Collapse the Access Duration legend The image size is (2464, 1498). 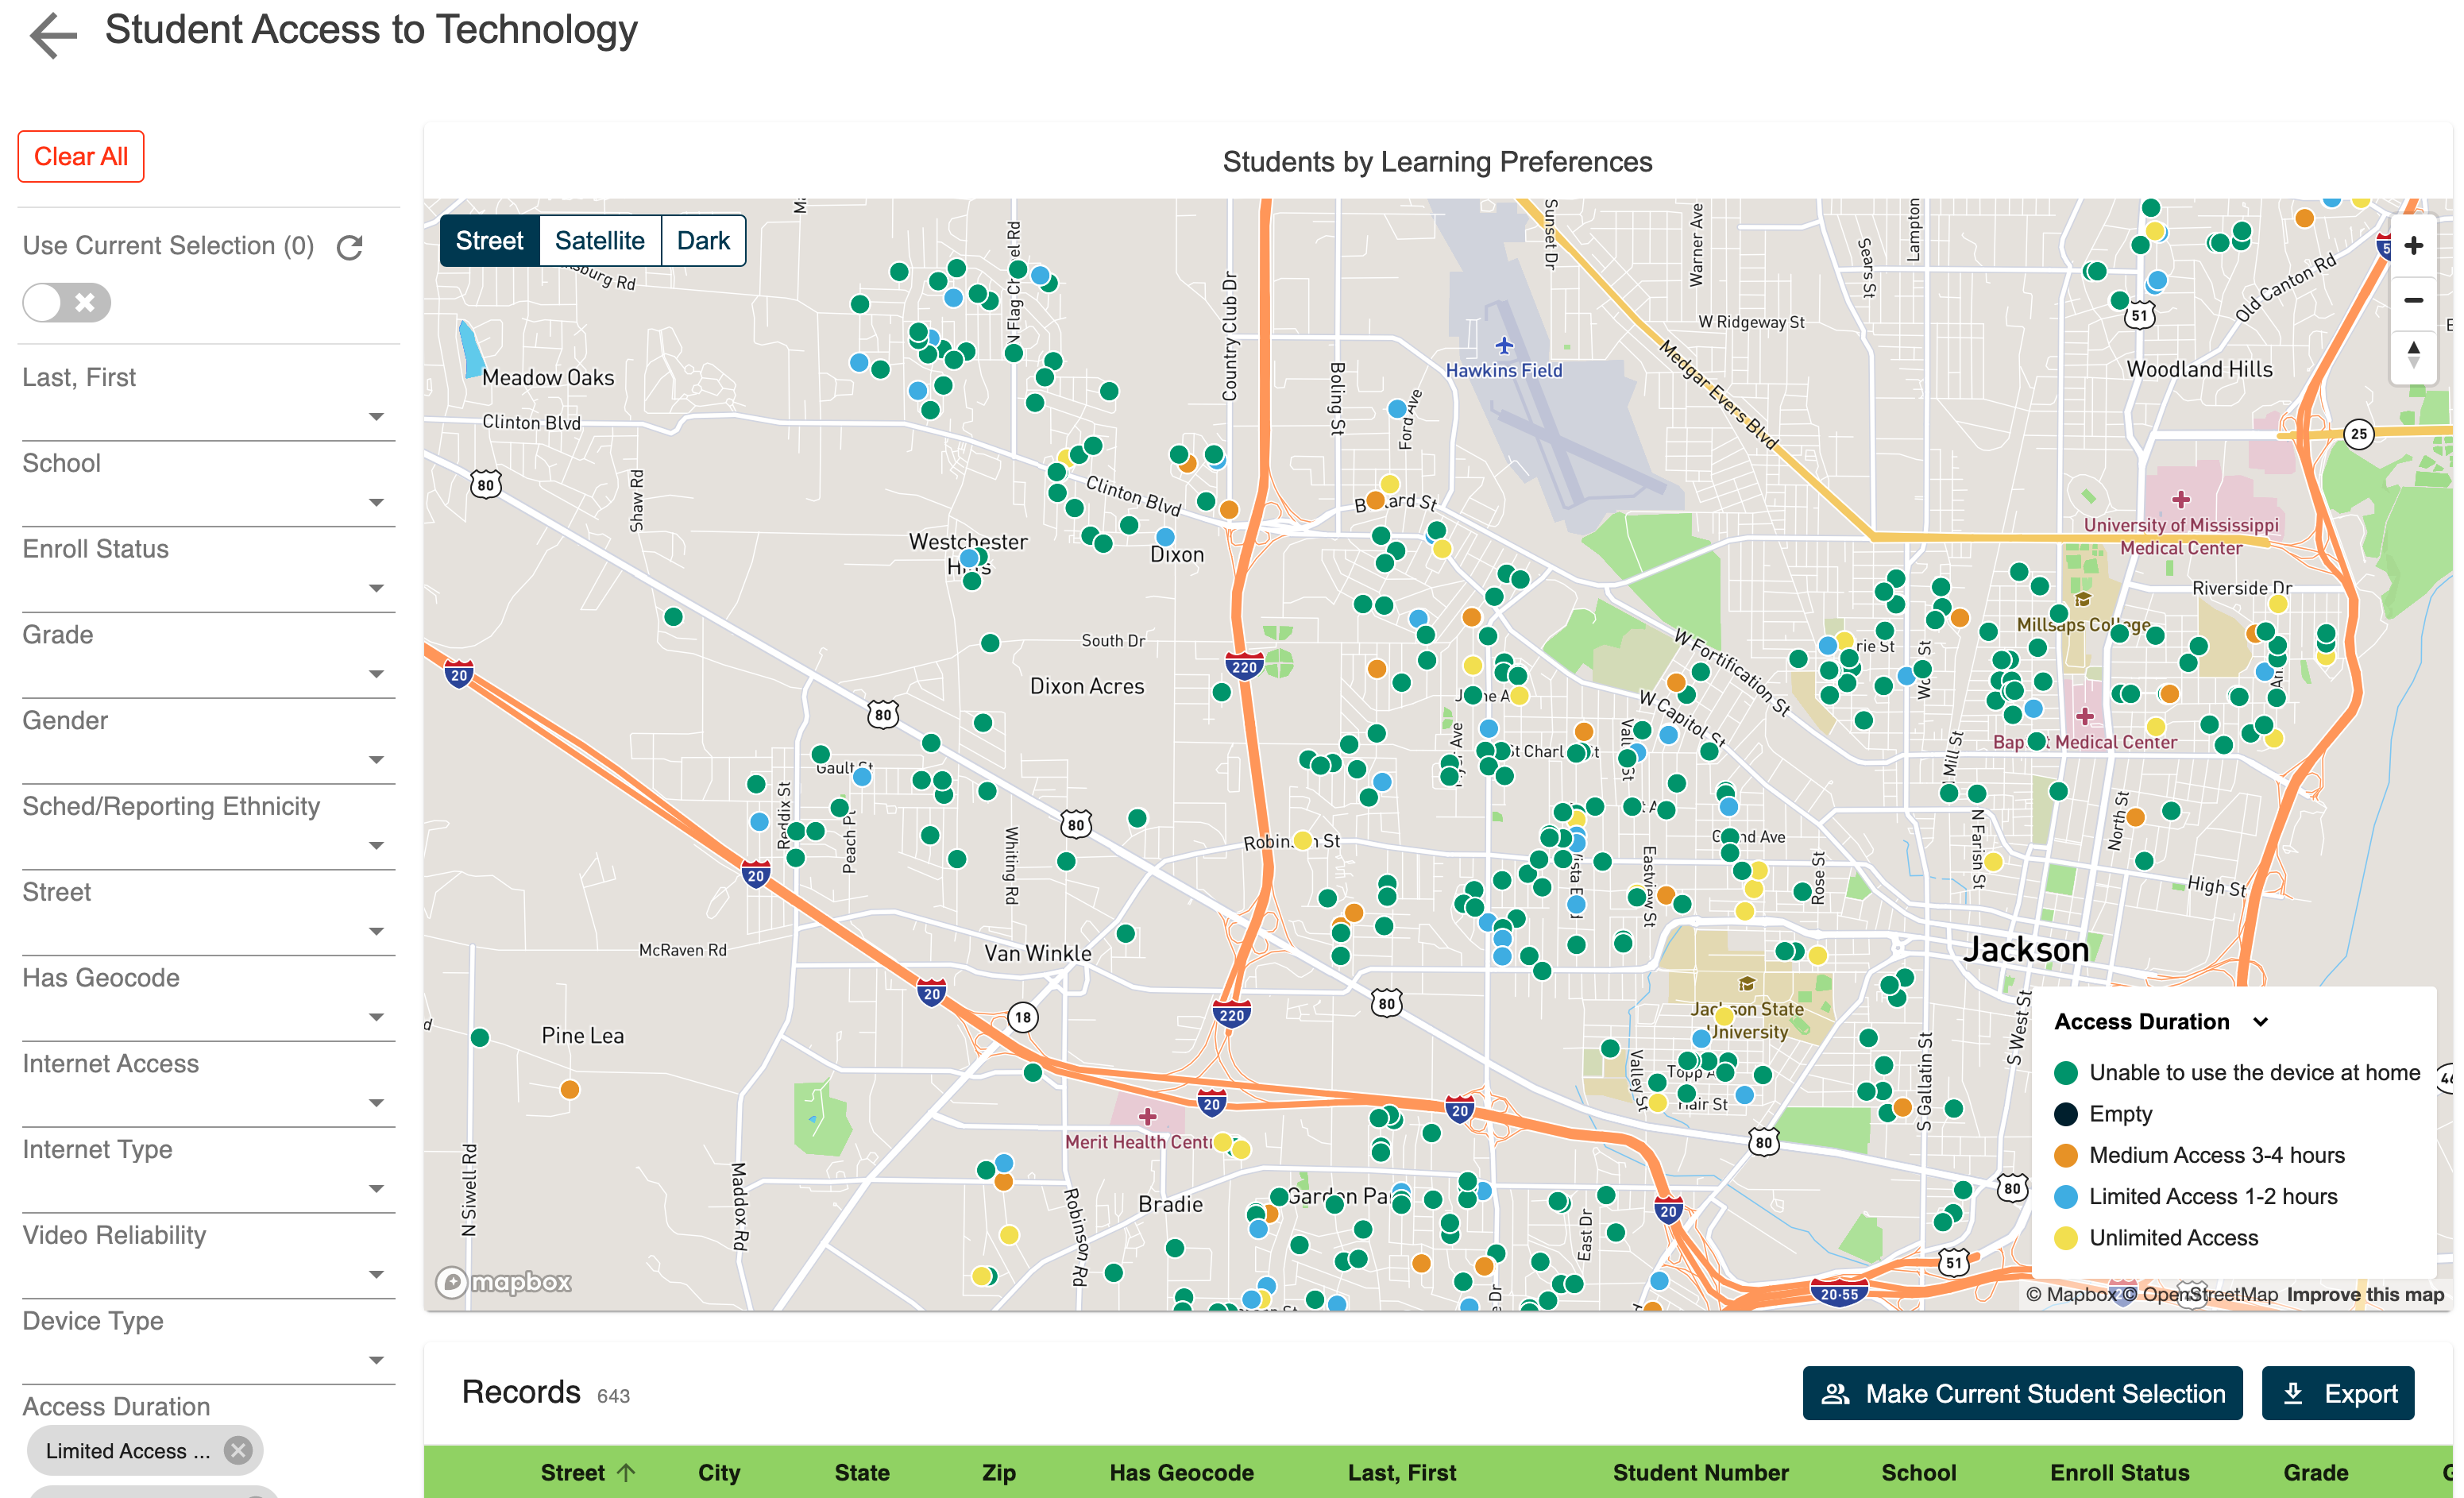click(2261, 1022)
